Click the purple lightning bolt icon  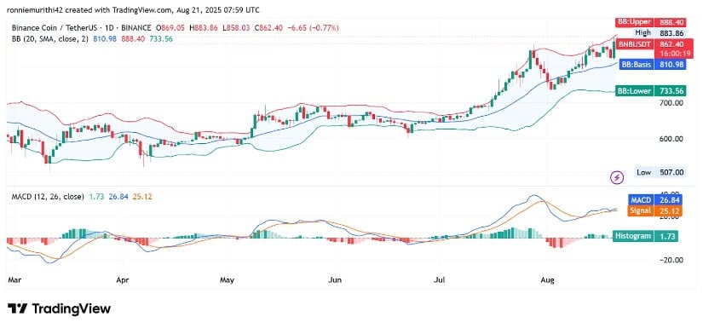pyautogui.click(x=618, y=177)
